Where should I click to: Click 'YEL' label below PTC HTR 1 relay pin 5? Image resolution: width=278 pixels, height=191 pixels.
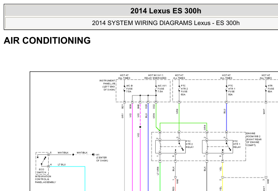[221, 169]
